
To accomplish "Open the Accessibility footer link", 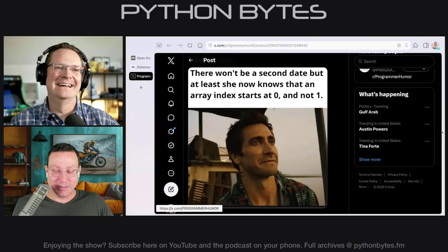I will coord(393,181).
